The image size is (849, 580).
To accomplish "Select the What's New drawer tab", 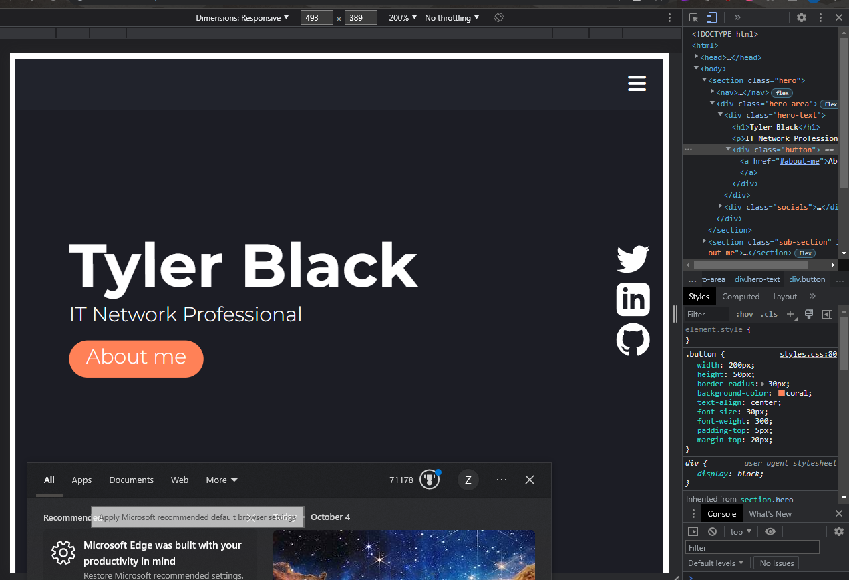I will [x=770, y=514].
